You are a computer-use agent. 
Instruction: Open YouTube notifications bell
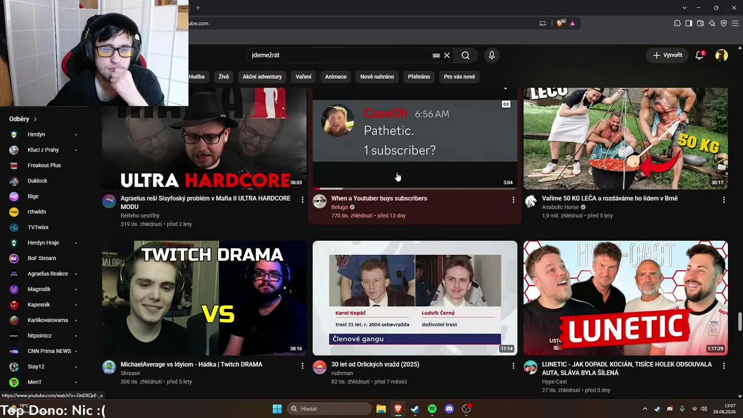(x=700, y=55)
